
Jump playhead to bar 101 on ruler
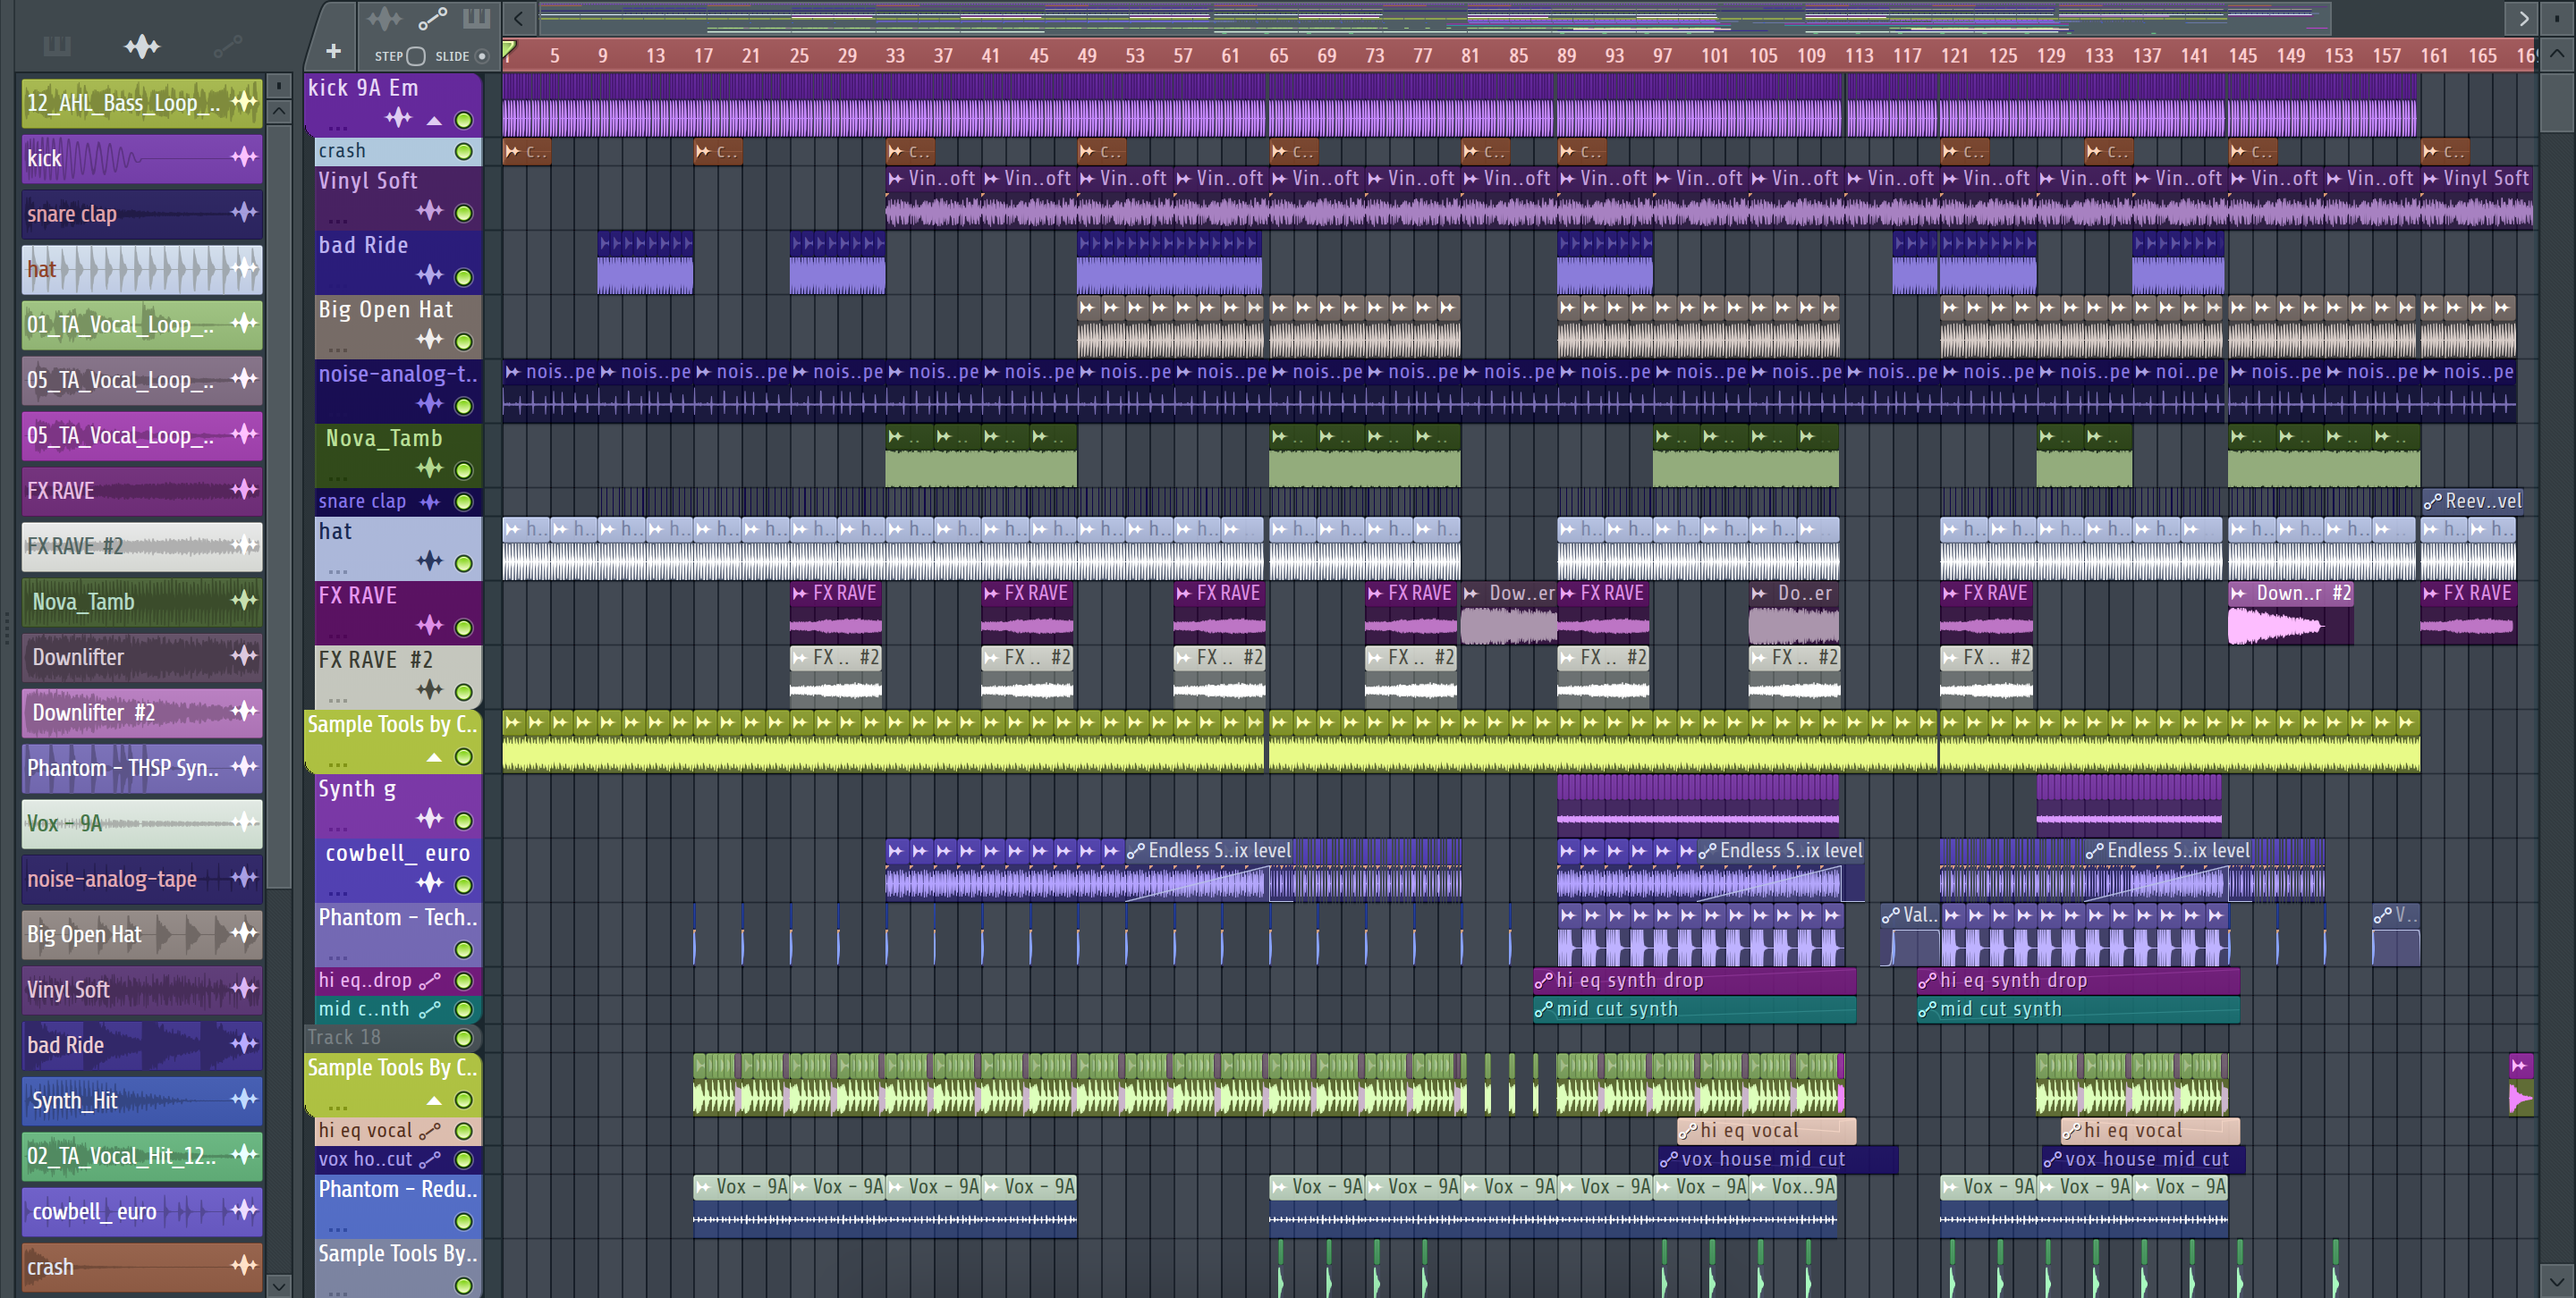tap(1715, 56)
